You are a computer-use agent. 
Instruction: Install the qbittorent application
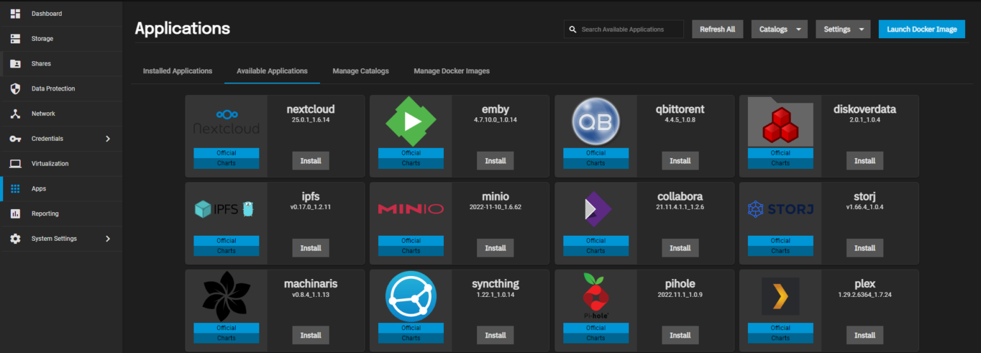tap(680, 161)
